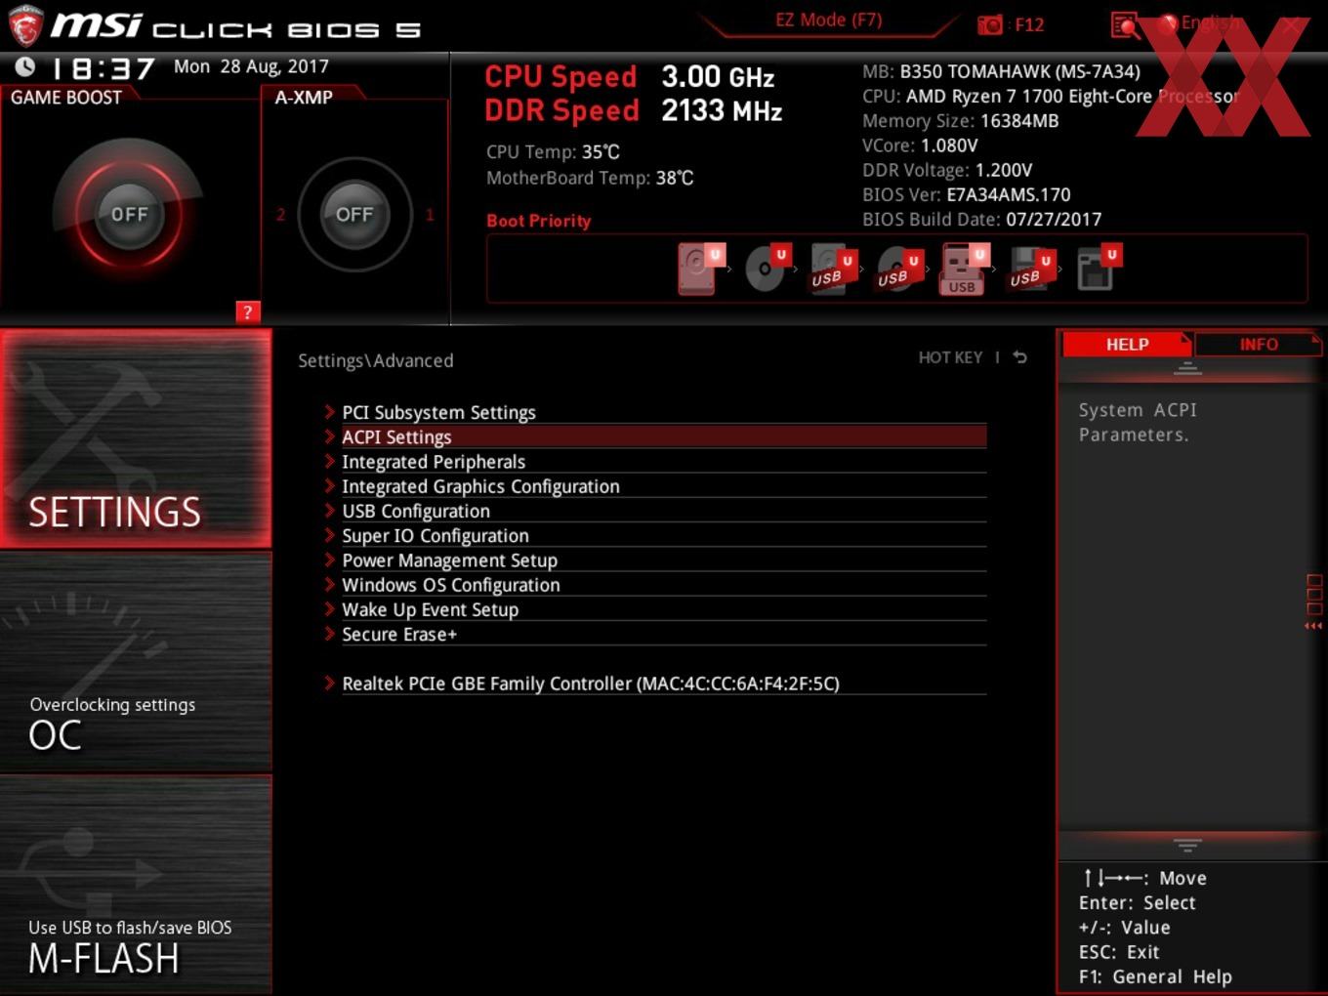1328x996 pixels.
Task: Click the hard disk boot priority icon
Action: [x=701, y=269]
